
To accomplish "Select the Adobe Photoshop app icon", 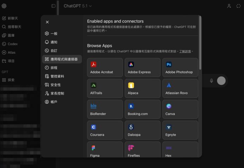I will [169, 64].
